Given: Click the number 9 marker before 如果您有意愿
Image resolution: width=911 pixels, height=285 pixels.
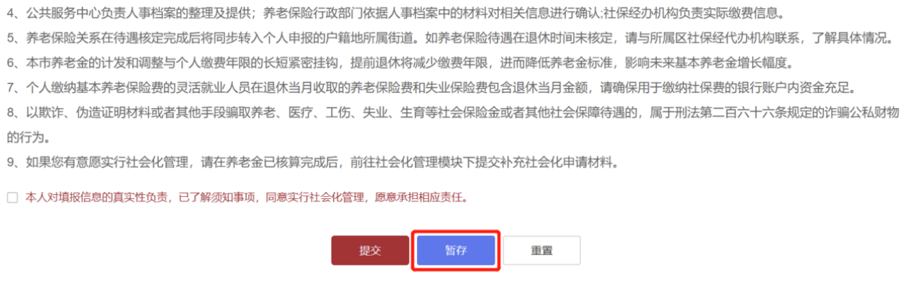Looking at the screenshot, I should pyautogui.click(x=11, y=163).
